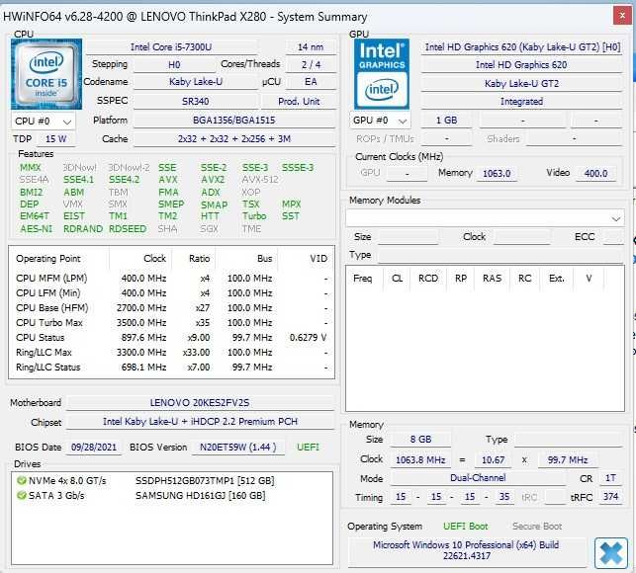The width and height of the screenshot is (636, 573).
Task: Open the GPU #0 selector dropdown
Action: point(380,121)
